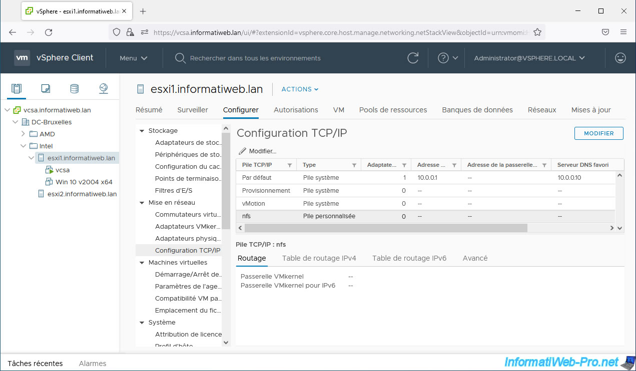Select Attribution de licence in the sidebar
Screen dimensions: 636x371
click(x=188, y=335)
